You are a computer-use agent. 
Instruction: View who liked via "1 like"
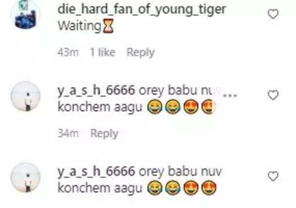pos(103,52)
